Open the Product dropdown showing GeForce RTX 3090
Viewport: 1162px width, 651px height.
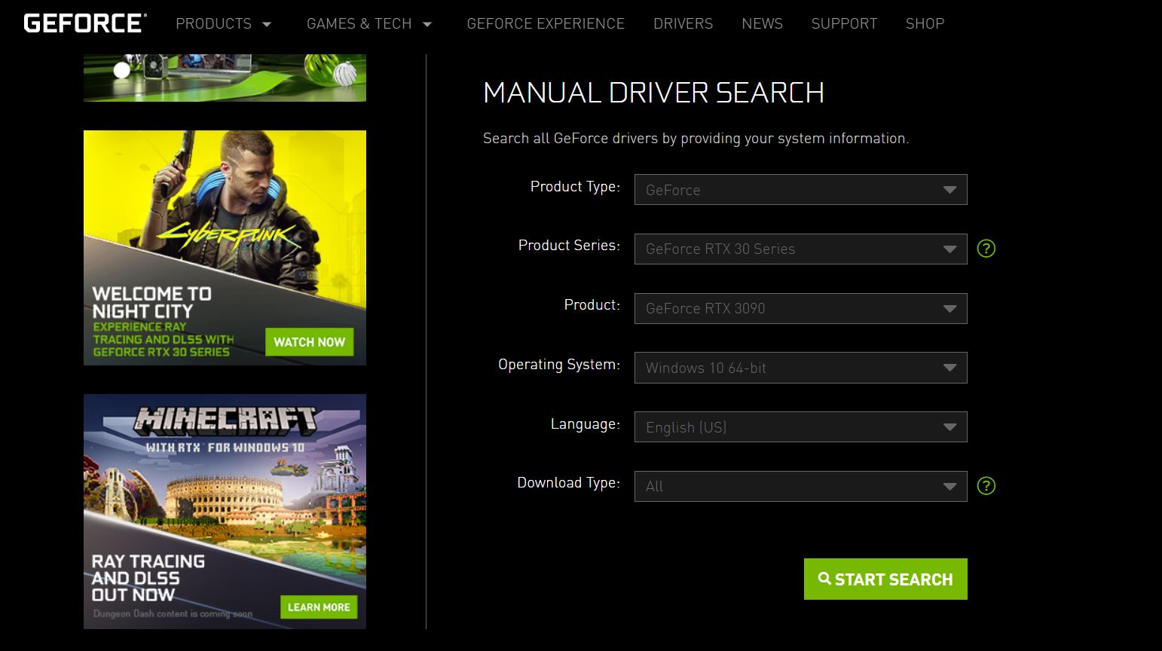click(800, 308)
